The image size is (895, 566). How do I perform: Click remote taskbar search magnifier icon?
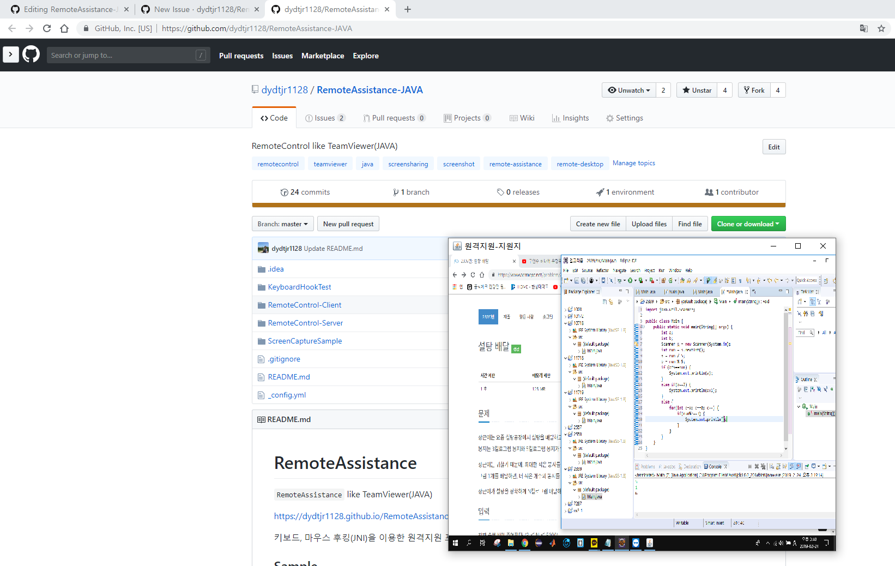tap(469, 543)
